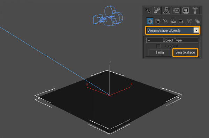Enable the AutoGrid checkbox
The height and width of the screenshot is (138, 209).
click(x=158, y=46)
